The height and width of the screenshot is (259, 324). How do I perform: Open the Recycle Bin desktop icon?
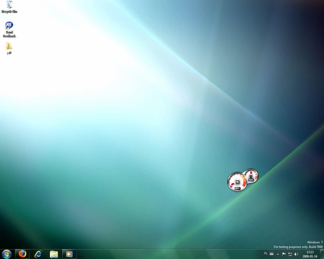(9, 7)
